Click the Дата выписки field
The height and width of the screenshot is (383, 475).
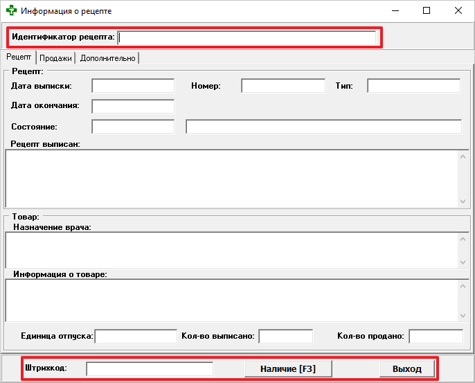[x=133, y=86]
